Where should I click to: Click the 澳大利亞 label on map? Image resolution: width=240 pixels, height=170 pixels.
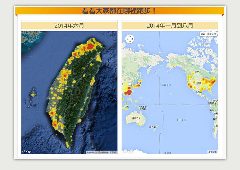point(136,118)
